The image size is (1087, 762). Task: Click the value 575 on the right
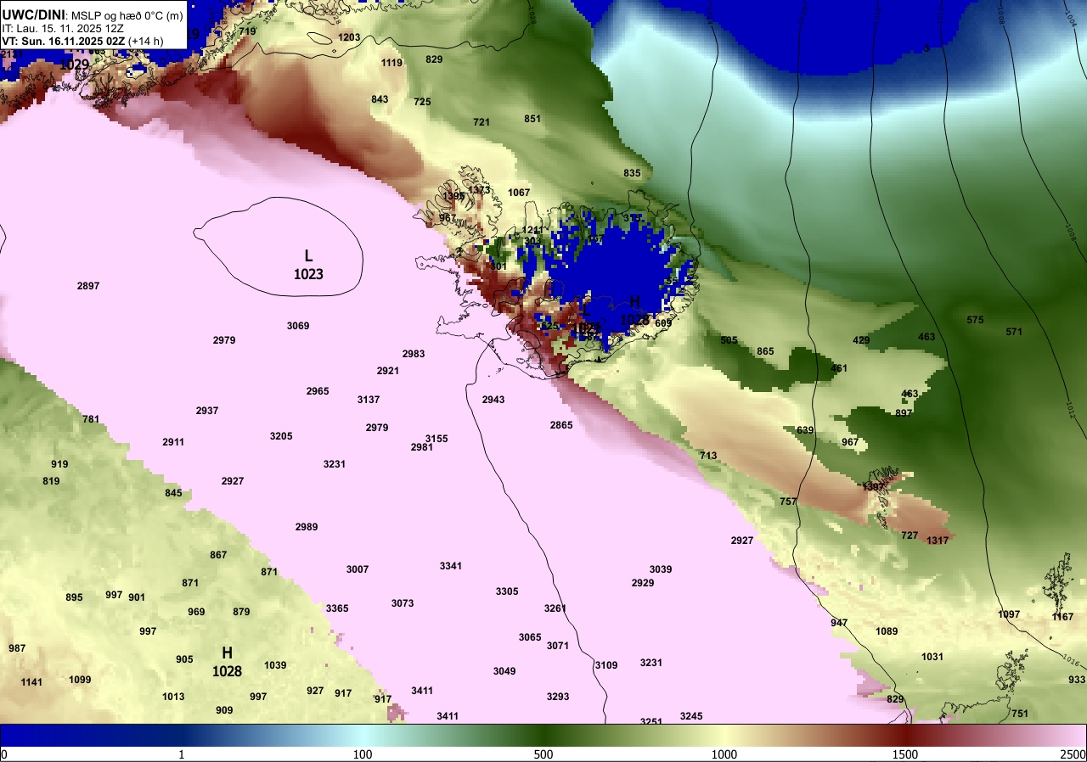click(x=975, y=320)
